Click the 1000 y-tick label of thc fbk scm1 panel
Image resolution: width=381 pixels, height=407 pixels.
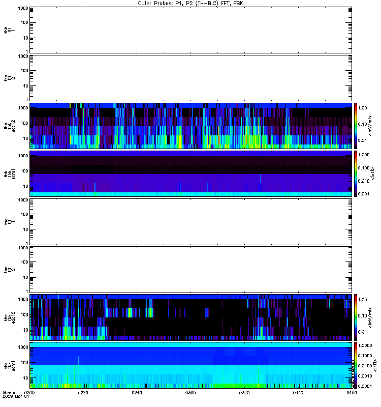coord(23,347)
